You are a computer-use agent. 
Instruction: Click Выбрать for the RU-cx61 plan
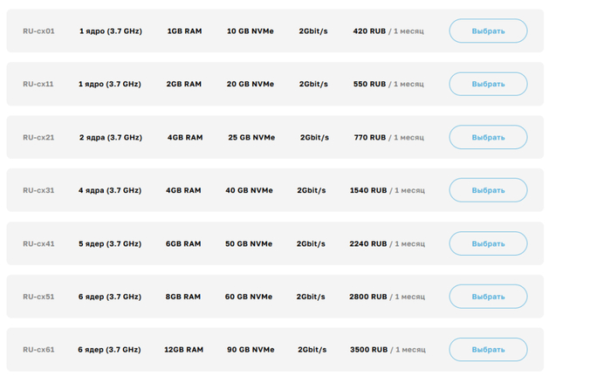[x=488, y=350]
